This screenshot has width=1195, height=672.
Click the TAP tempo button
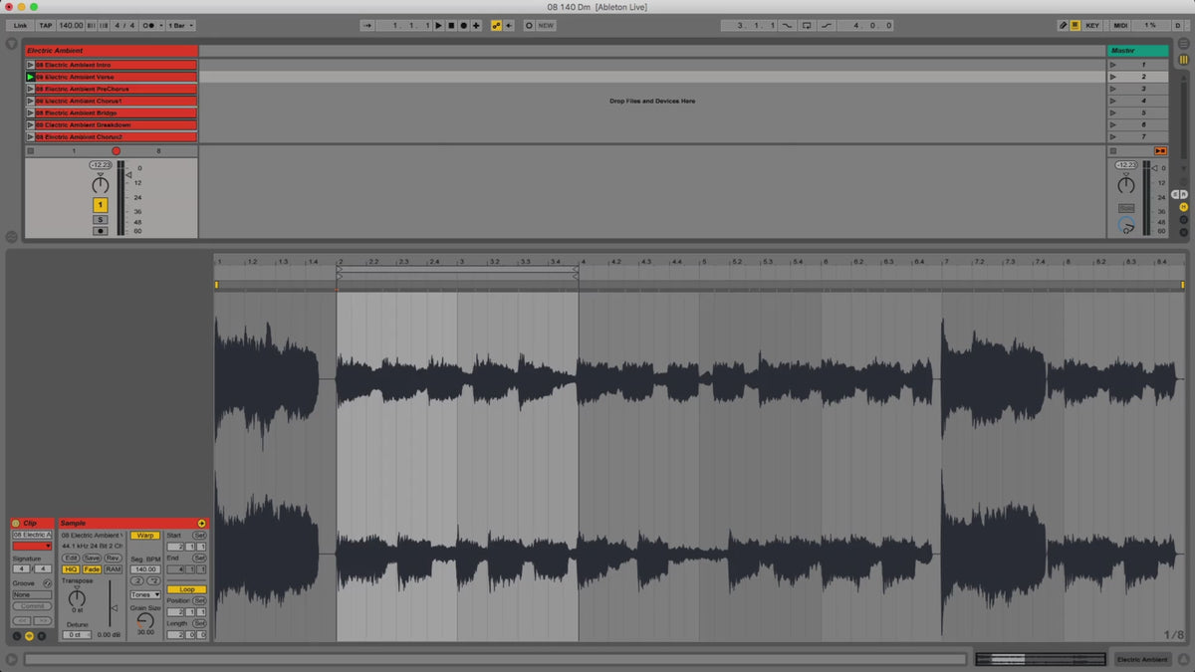click(46, 25)
